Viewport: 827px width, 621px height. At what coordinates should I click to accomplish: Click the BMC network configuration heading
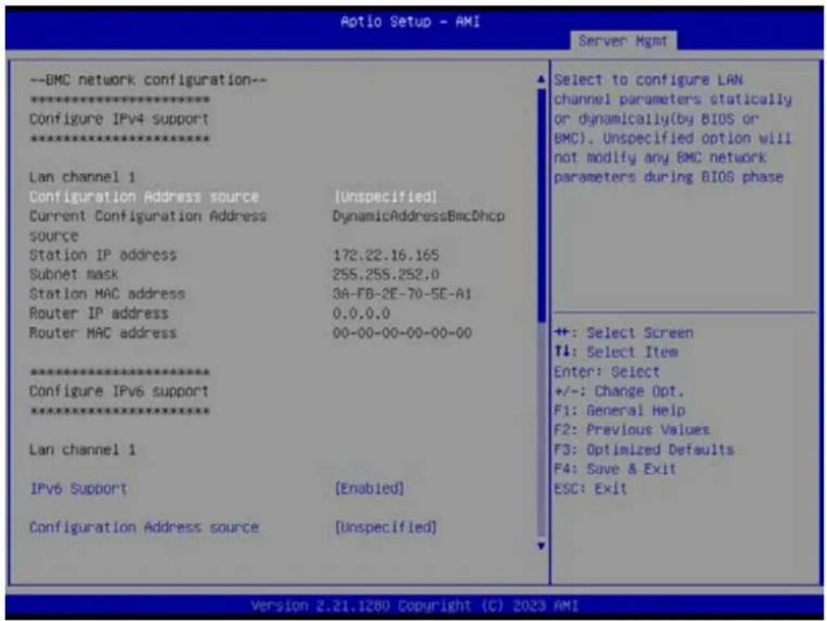(x=148, y=80)
